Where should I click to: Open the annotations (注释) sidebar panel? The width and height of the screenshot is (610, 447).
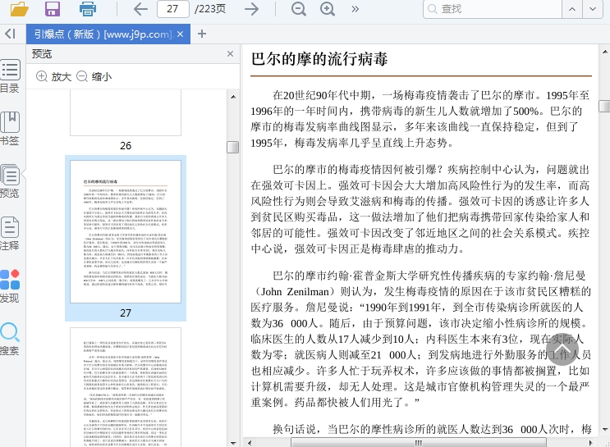click(x=10, y=233)
